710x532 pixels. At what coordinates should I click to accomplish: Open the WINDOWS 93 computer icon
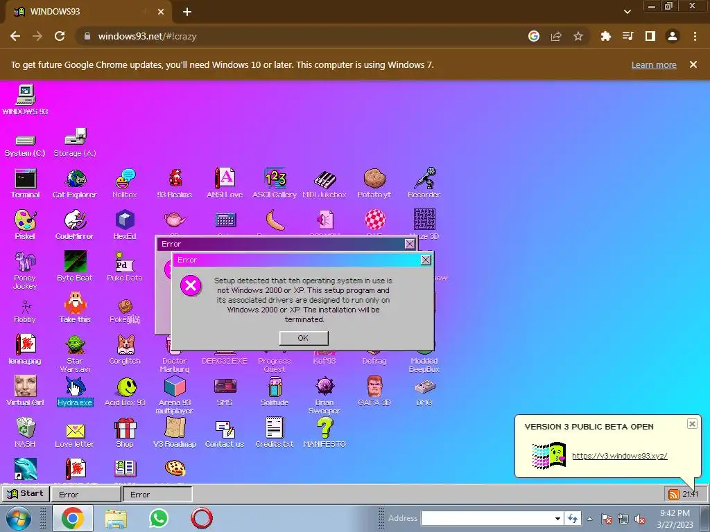click(25, 100)
